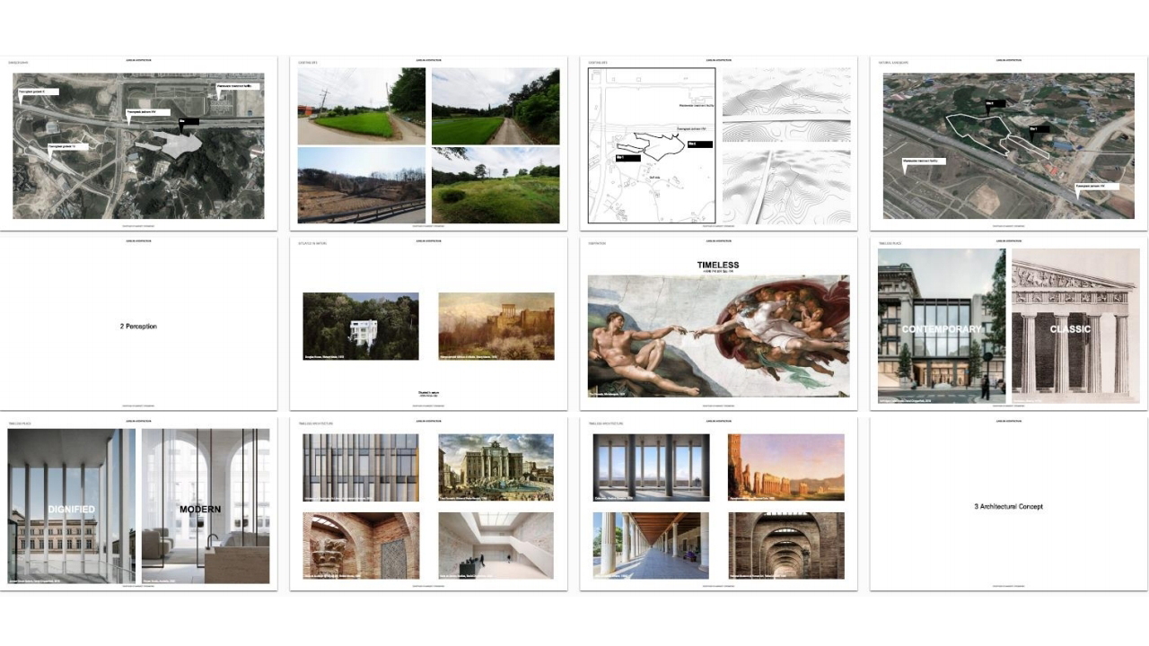Click the brick arched hall image
Viewport: 1149px width, 646px height.
(x=786, y=546)
